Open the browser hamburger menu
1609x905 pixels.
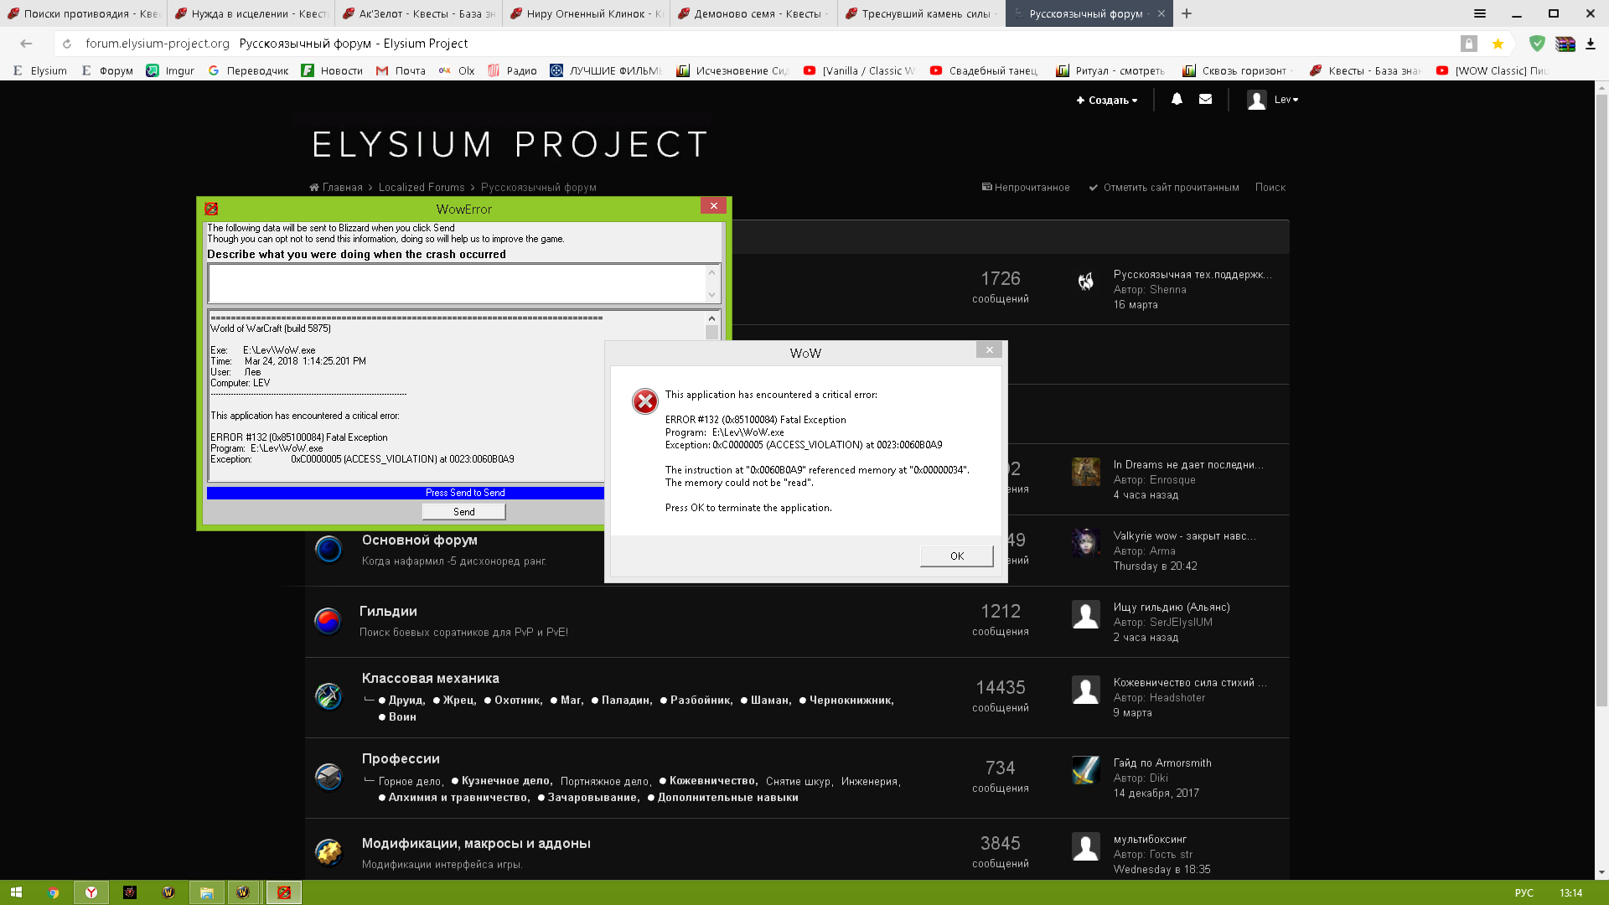pyautogui.click(x=1480, y=13)
